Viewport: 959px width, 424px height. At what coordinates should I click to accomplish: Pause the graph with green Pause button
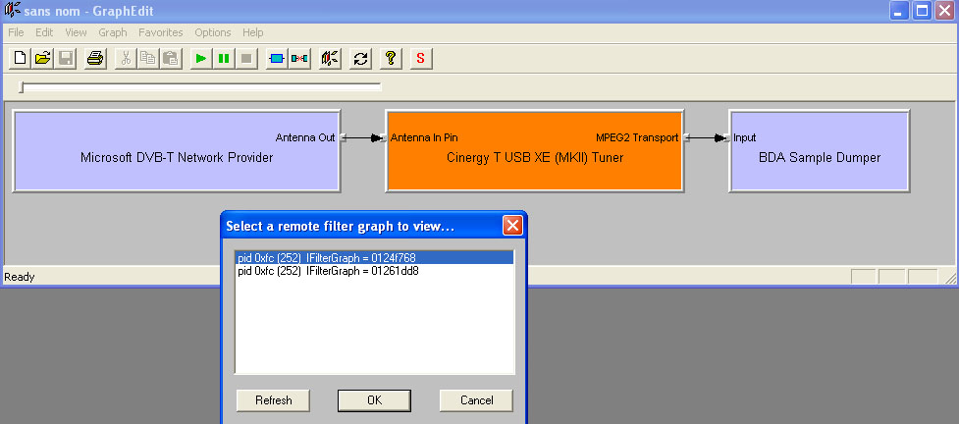click(x=224, y=59)
